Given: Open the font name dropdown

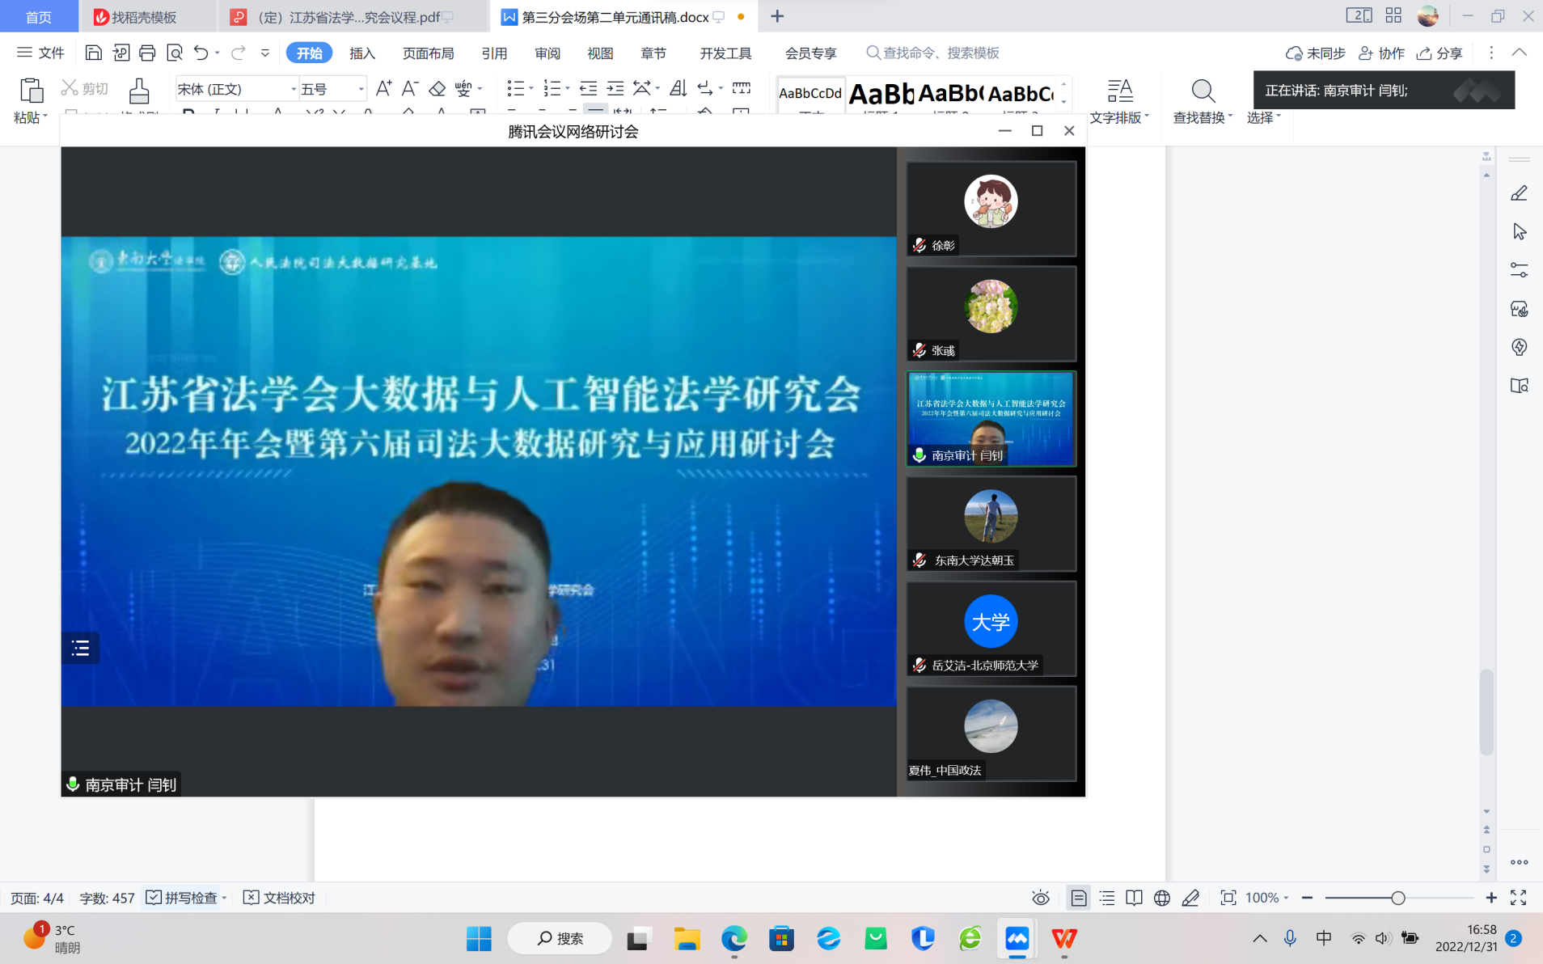Looking at the screenshot, I should pos(293,89).
